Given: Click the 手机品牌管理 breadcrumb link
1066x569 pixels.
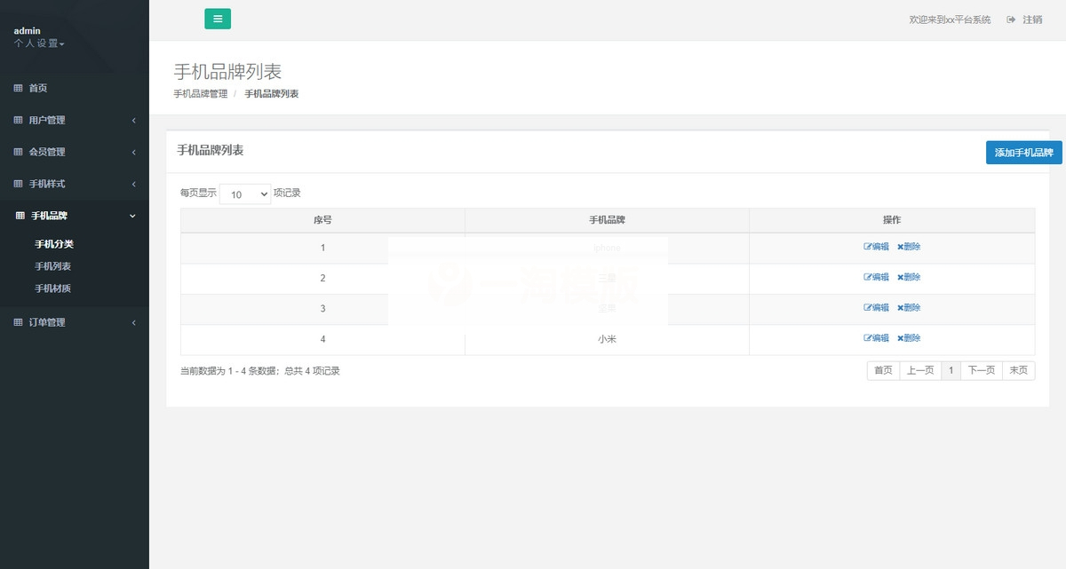Looking at the screenshot, I should tap(199, 92).
